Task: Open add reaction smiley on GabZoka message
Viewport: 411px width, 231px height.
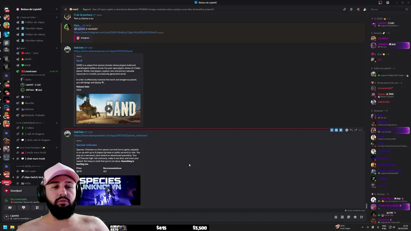Action: point(346,130)
